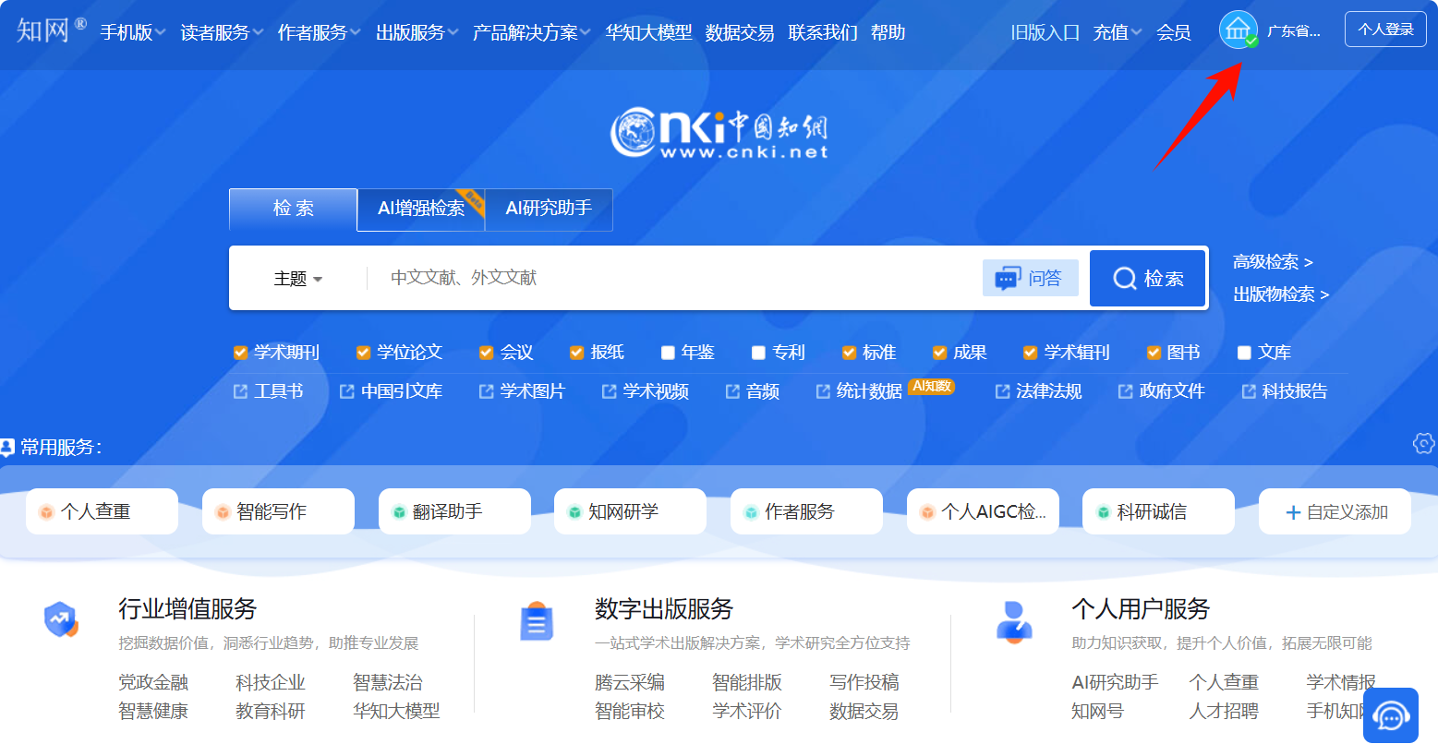Switch to the AI研究助手 tab
Viewport: 1438px width, 756px height.
pos(549,209)
